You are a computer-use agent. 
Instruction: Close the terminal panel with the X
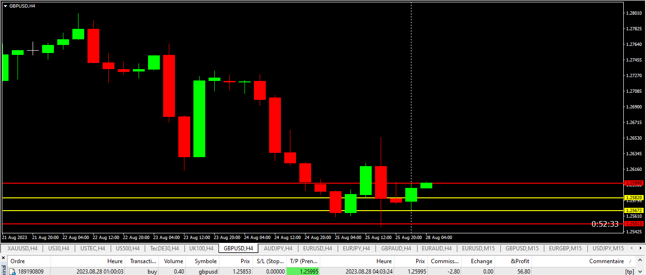[4, 258]
